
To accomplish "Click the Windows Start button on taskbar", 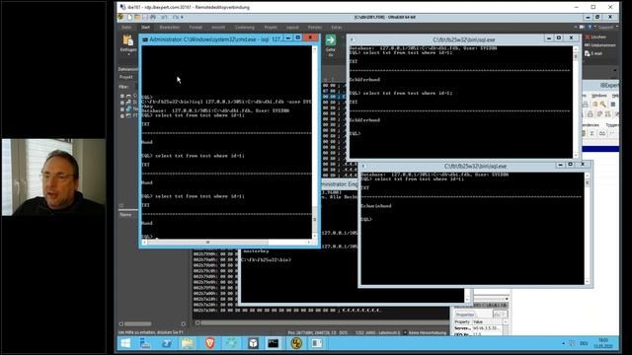I will 125,343.
